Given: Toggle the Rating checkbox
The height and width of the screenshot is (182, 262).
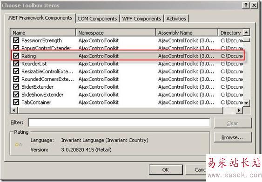Looking at the screenshot, I should [x=16, y=56].
